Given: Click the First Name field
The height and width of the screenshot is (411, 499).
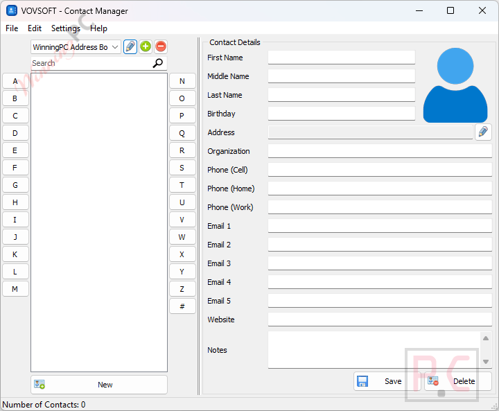Looking at the screenshot, I should coord(342,58).
